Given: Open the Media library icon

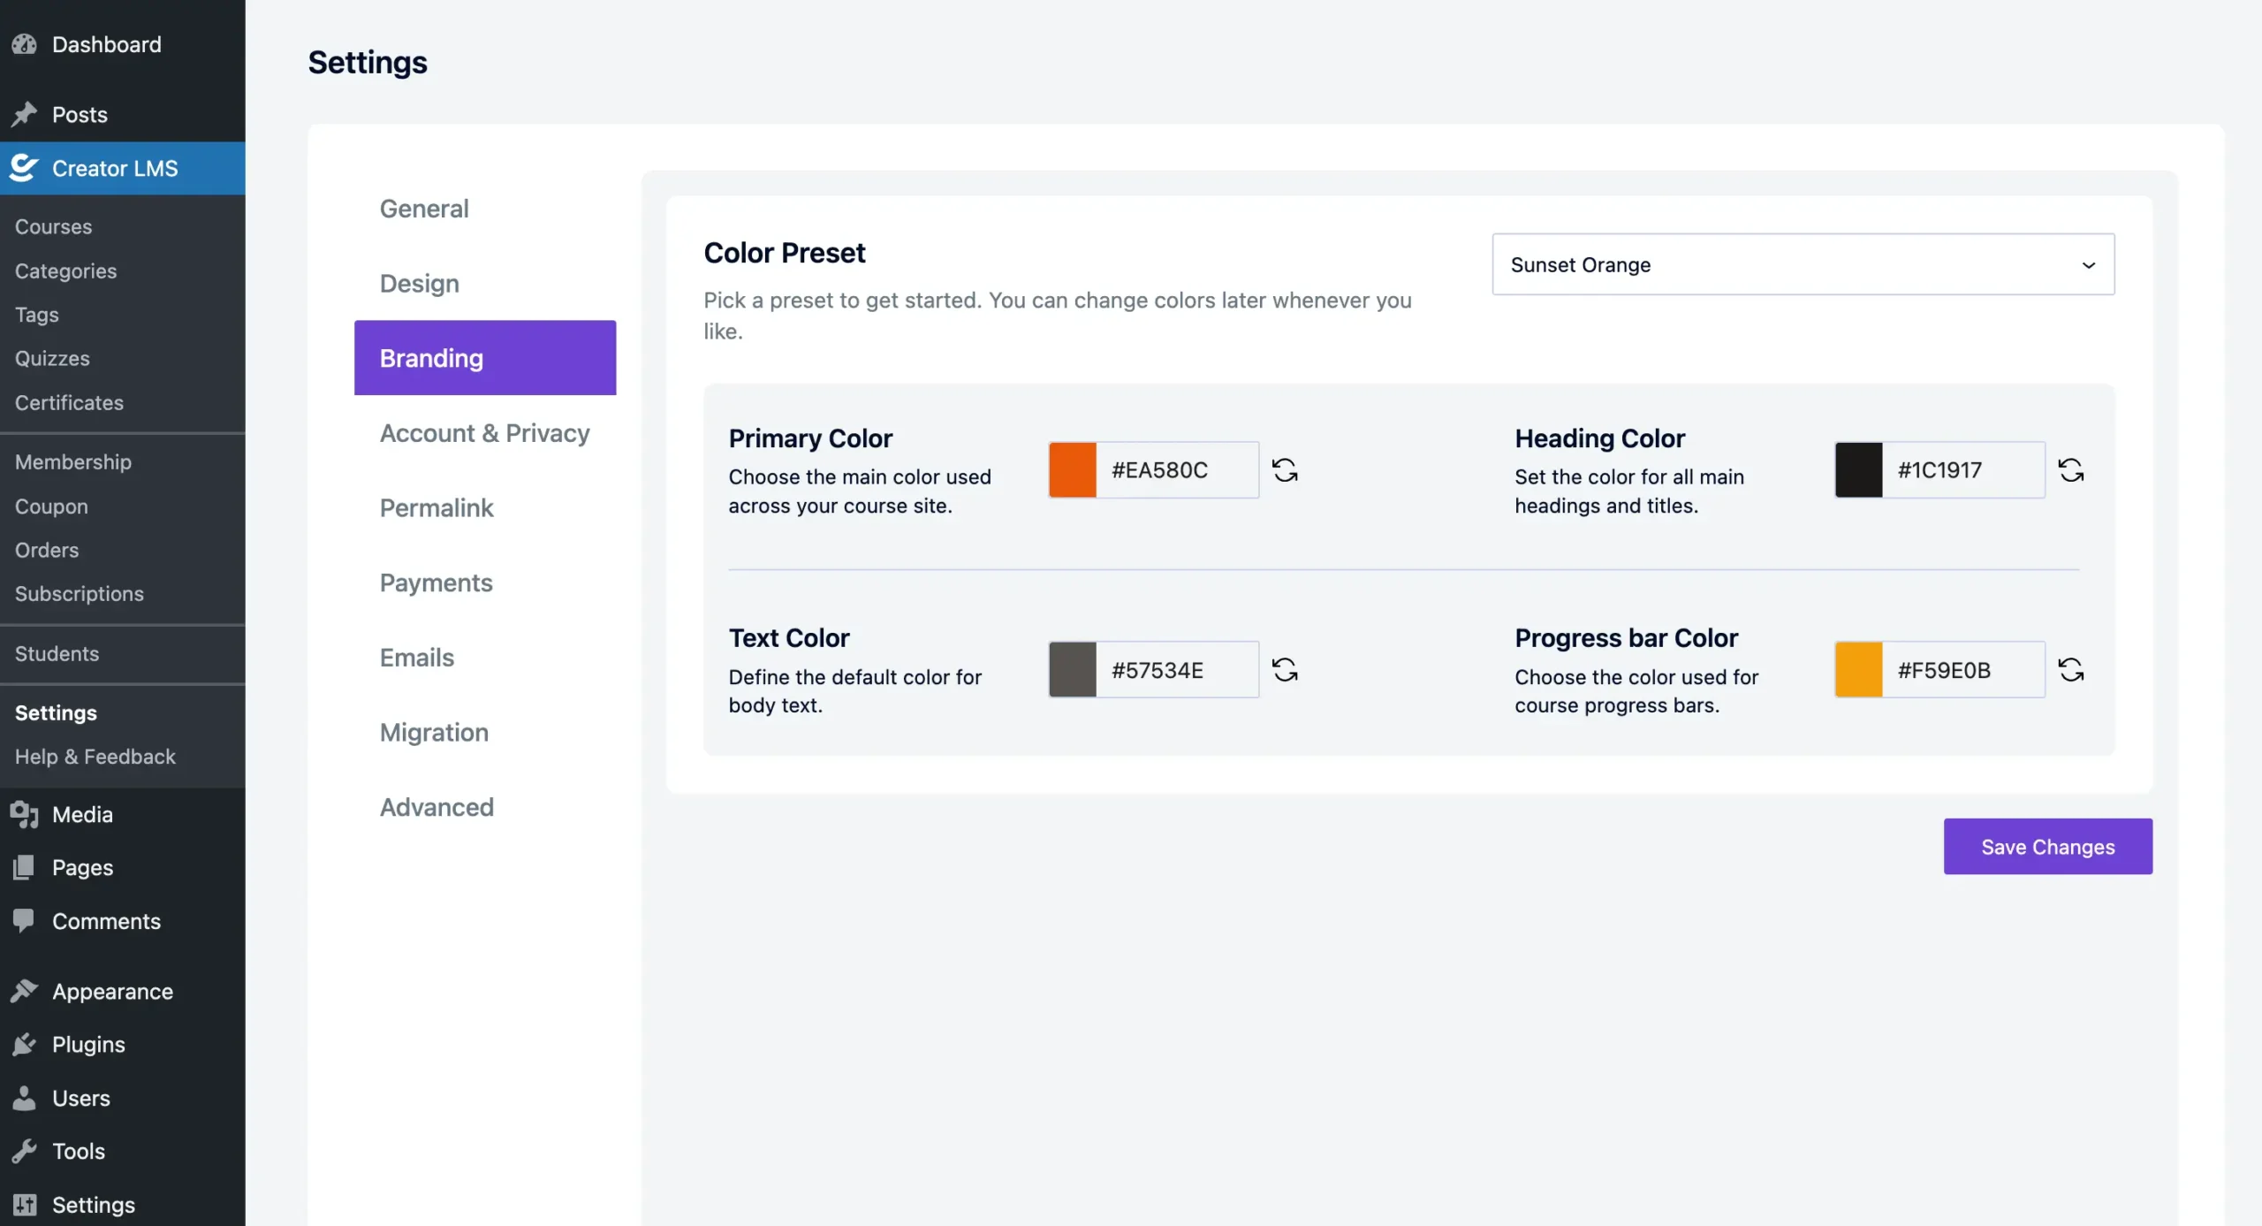Looking at the screenshot, I should 25,814.
